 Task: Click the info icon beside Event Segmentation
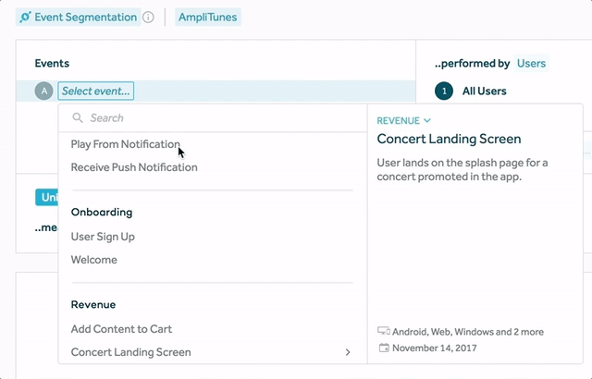pos(148,17)
